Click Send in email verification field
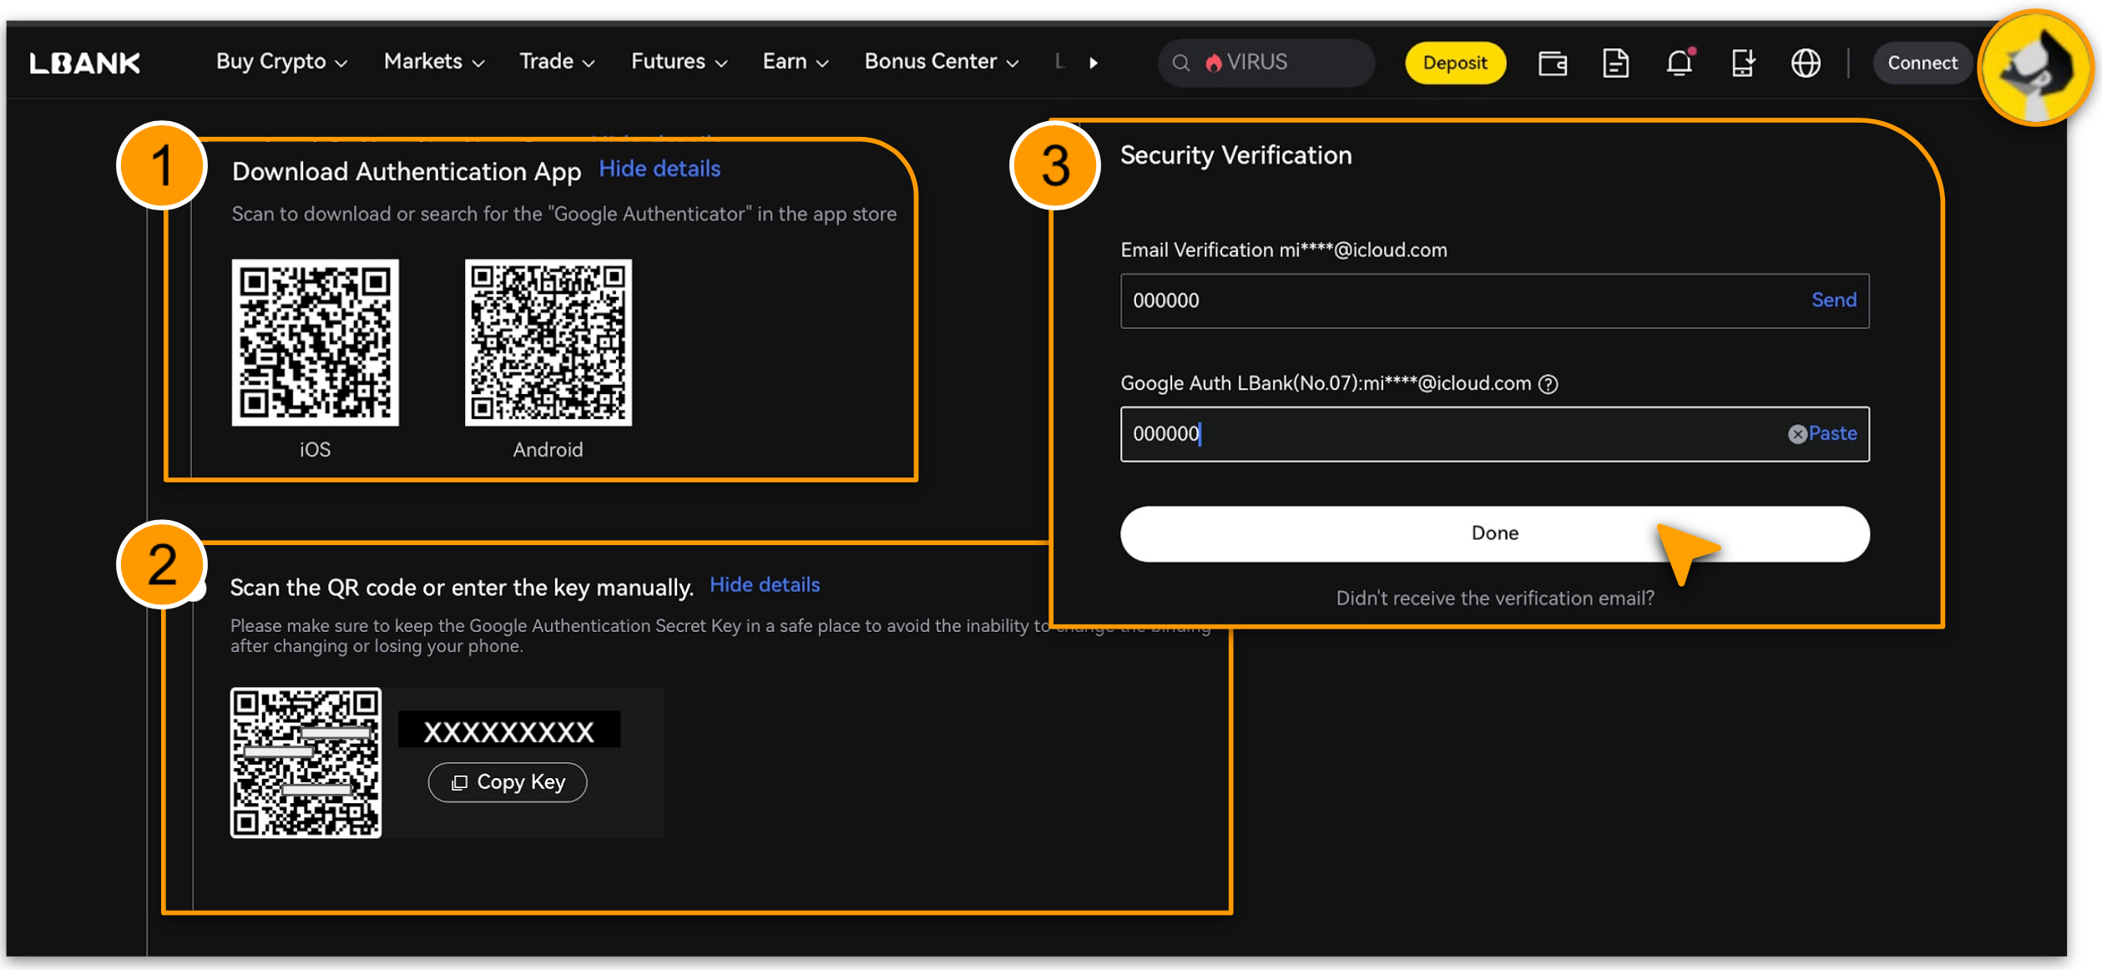 point(1833,301)
